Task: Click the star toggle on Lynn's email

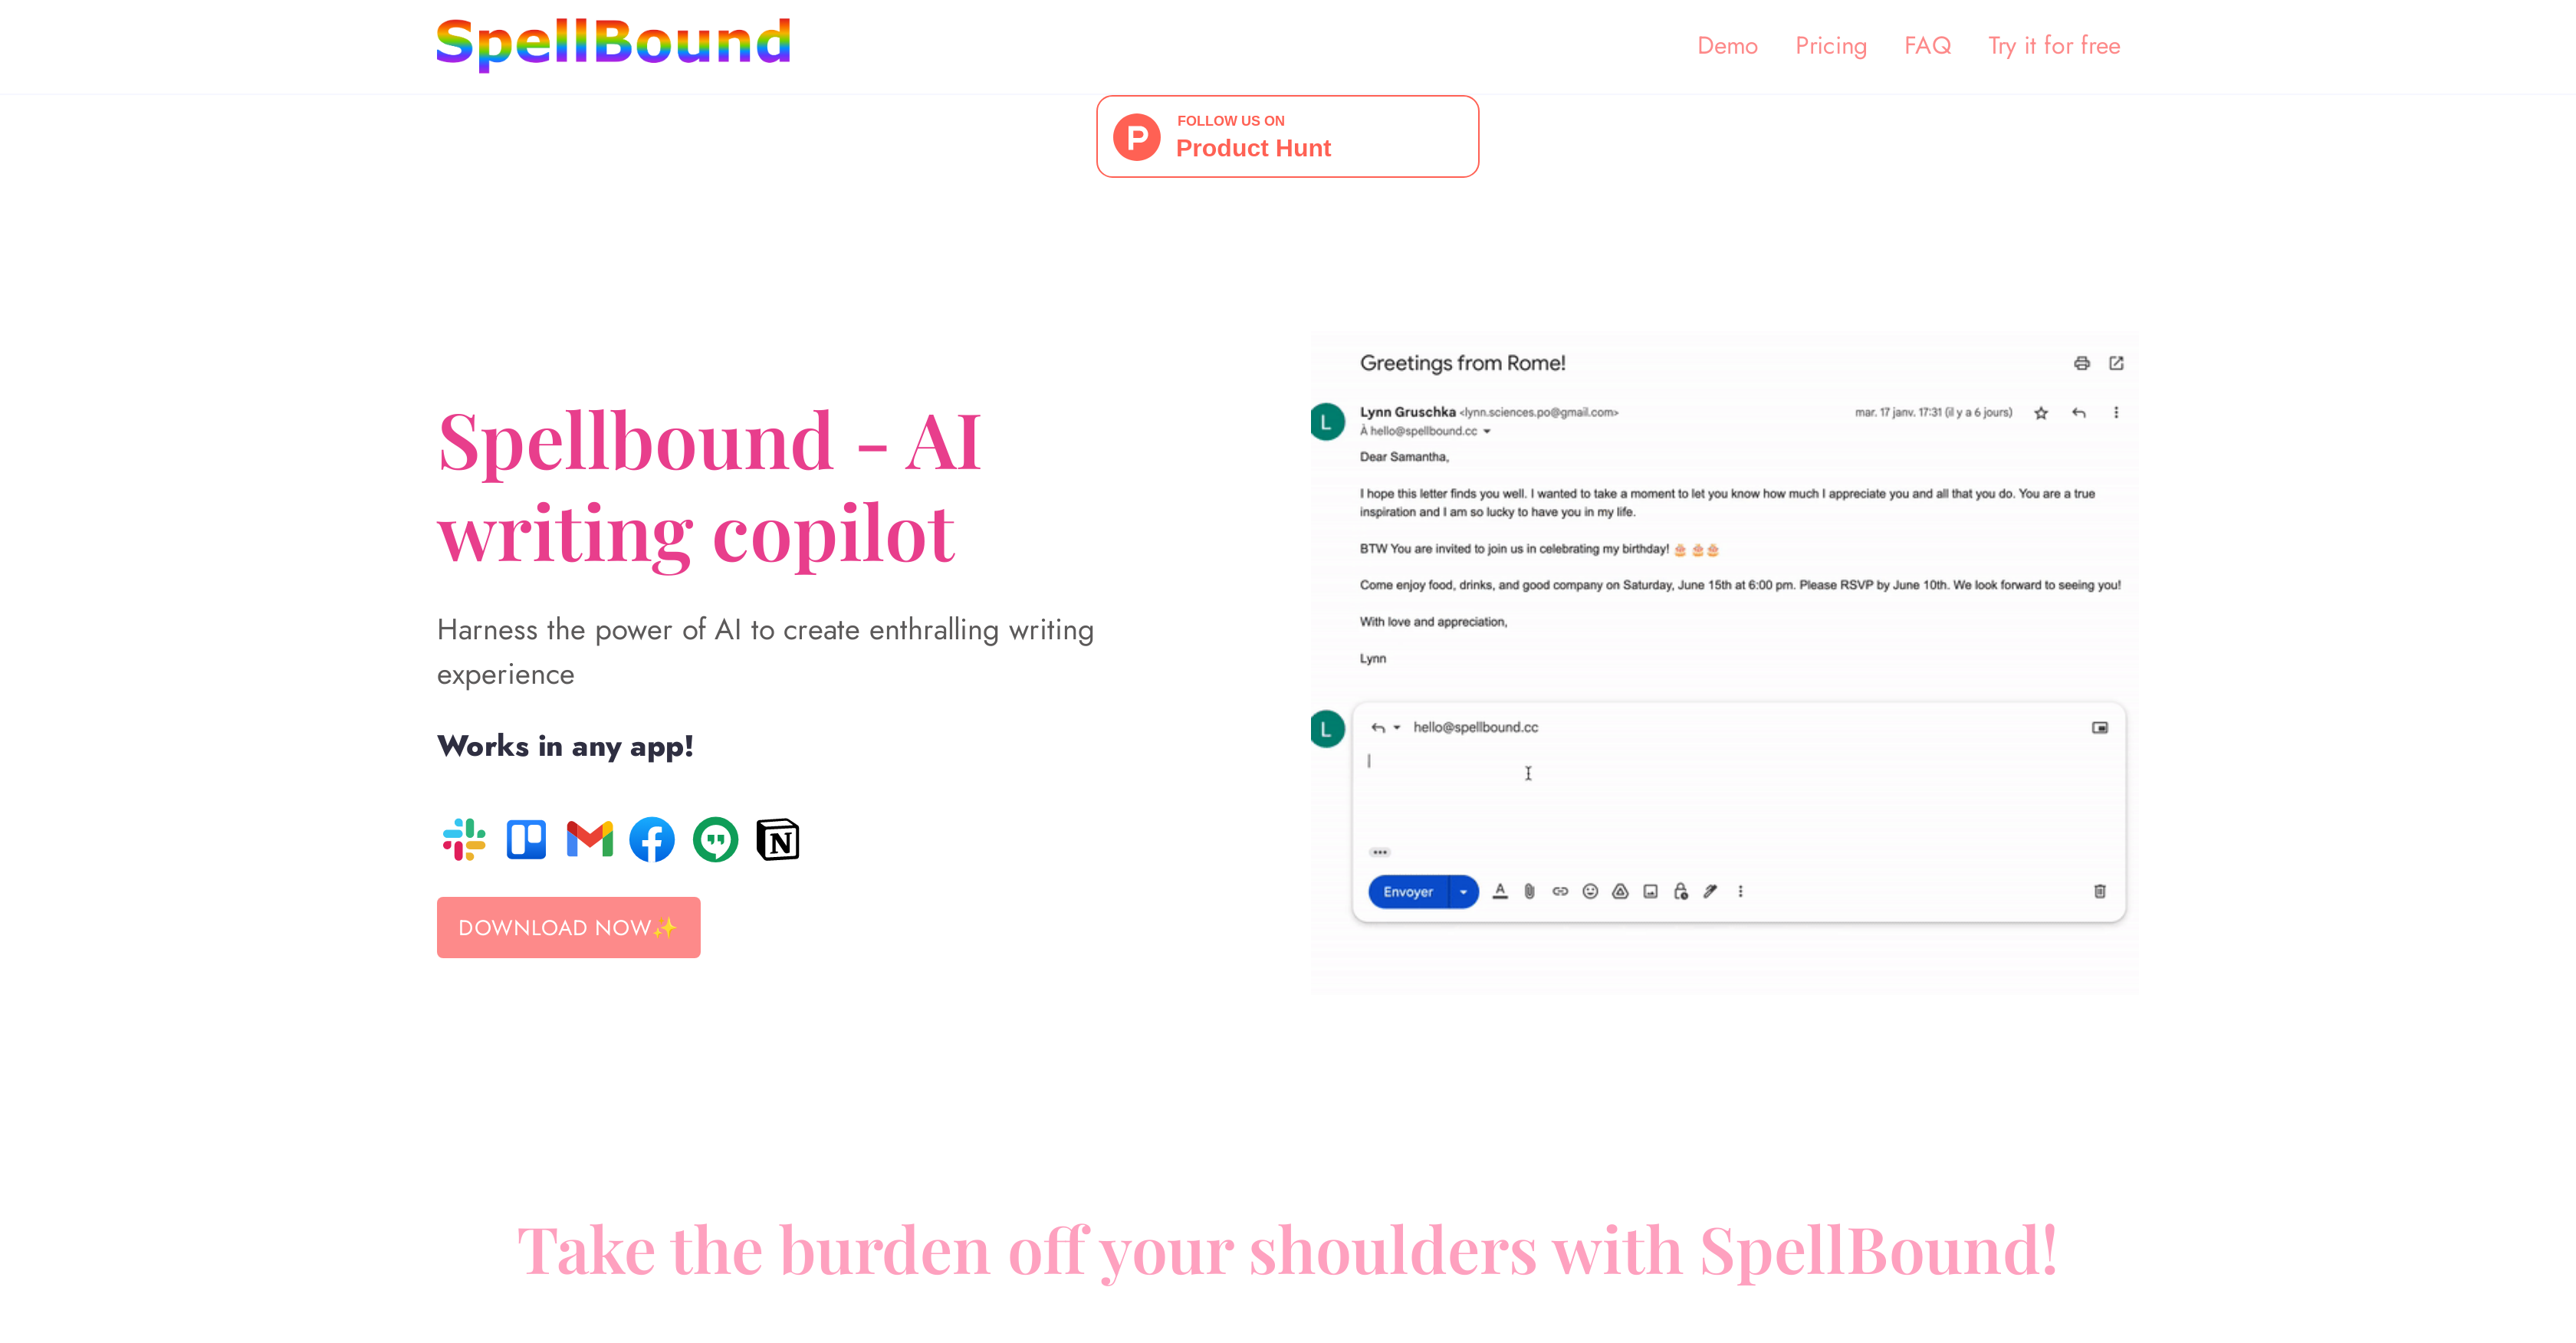Action: [x=2041, y=412]
